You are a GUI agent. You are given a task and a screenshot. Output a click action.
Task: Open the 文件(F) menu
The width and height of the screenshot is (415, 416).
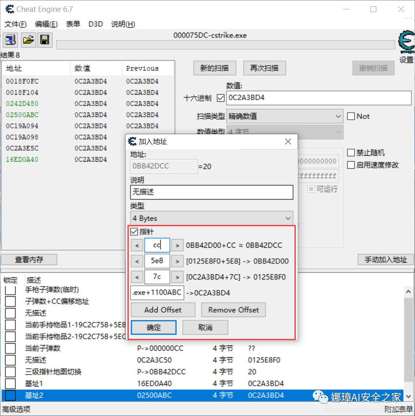point(15,24)
